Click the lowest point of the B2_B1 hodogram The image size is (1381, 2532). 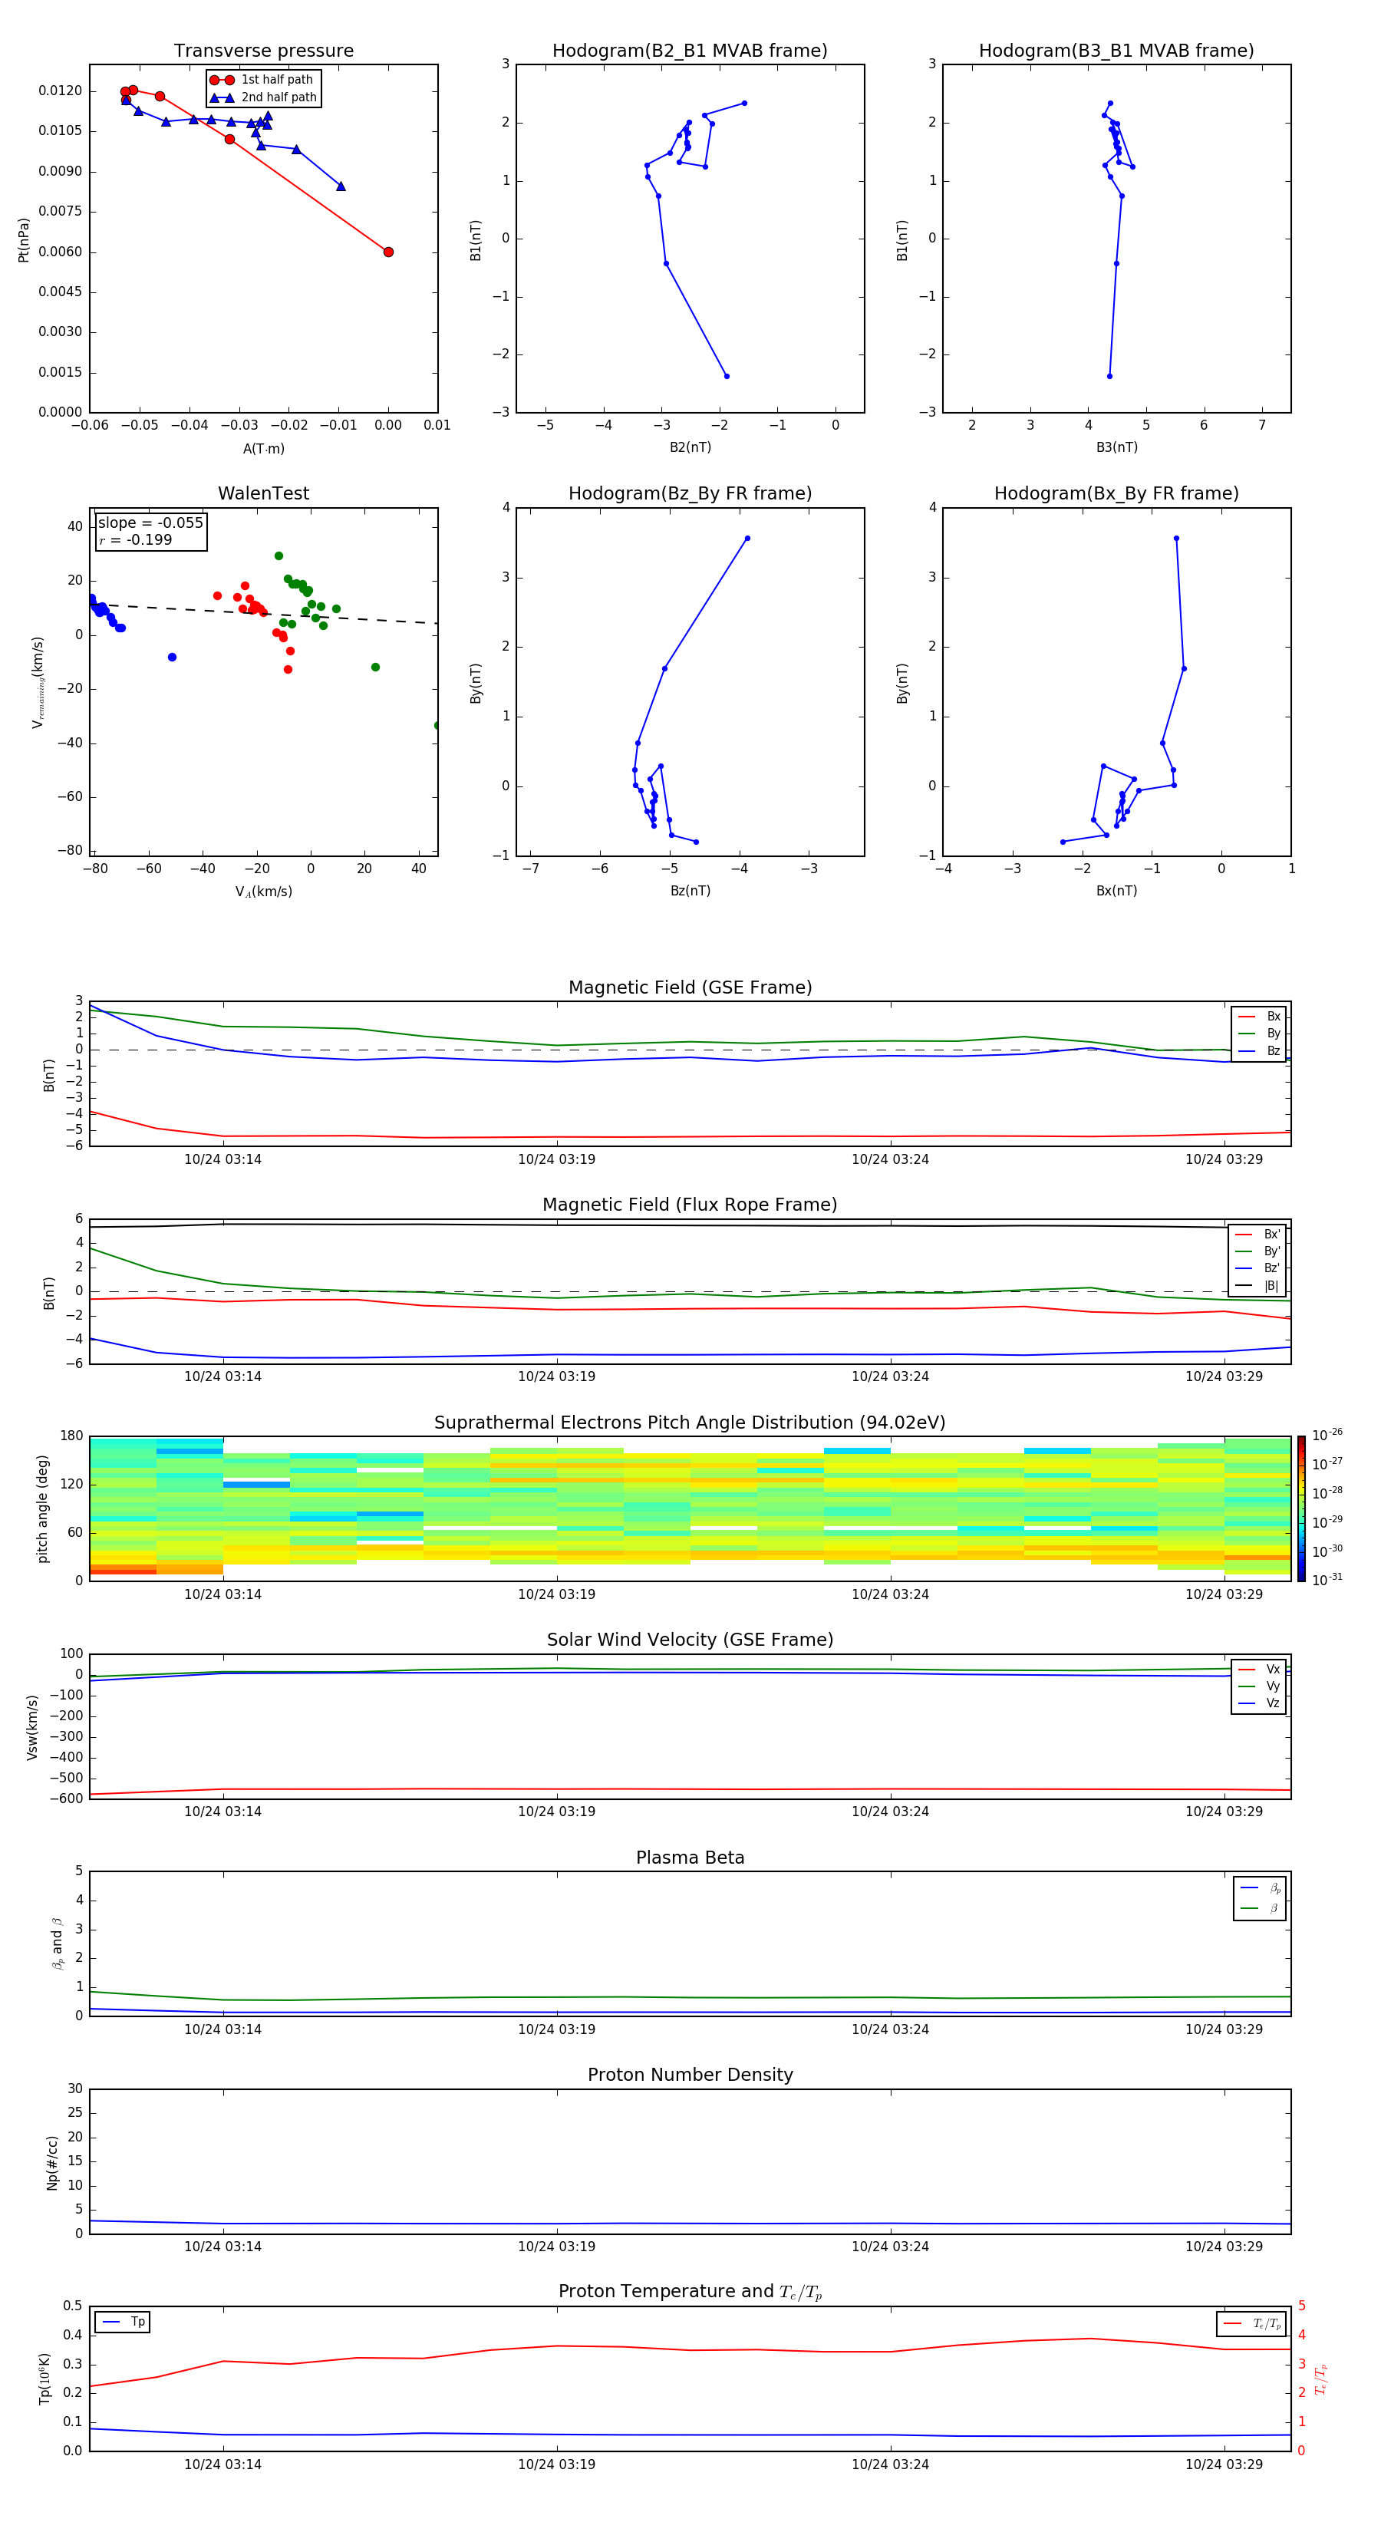pos(727,377)
